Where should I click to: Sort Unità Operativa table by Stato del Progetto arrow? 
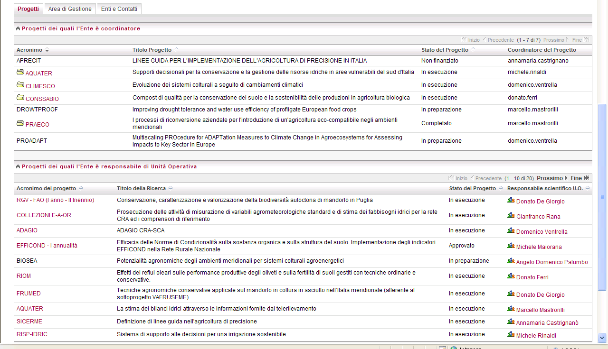[501, 188]
